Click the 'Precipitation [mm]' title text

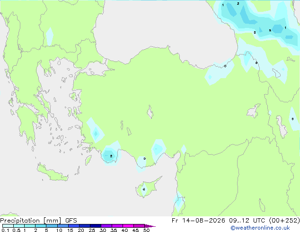coord(31,221)
